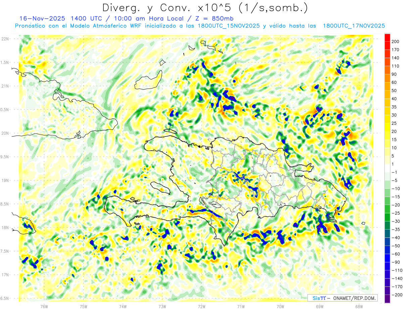Click the latitude label "17N"

(x=5, y=275)
